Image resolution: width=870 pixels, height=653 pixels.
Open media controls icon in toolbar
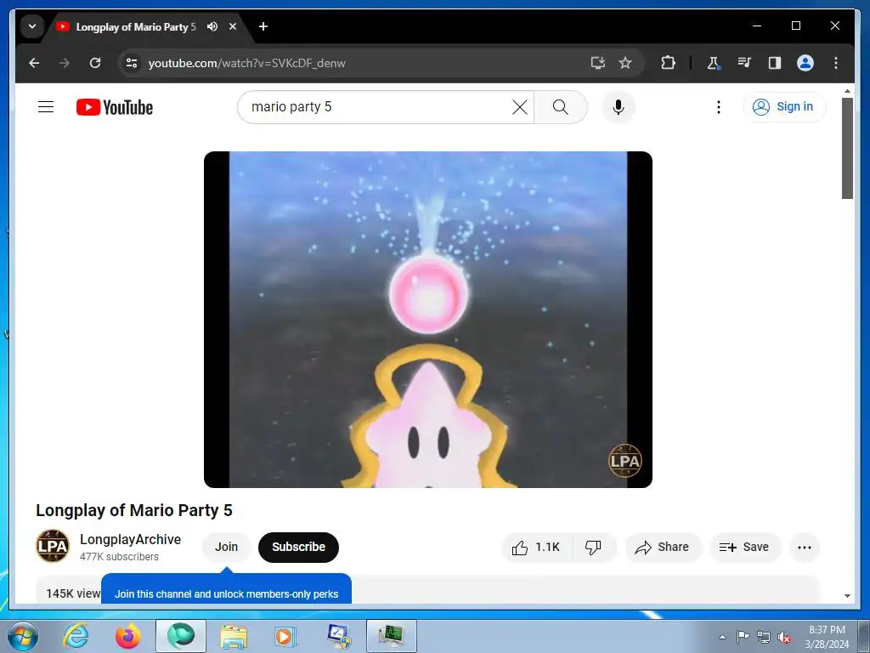[x=744, y=63]
